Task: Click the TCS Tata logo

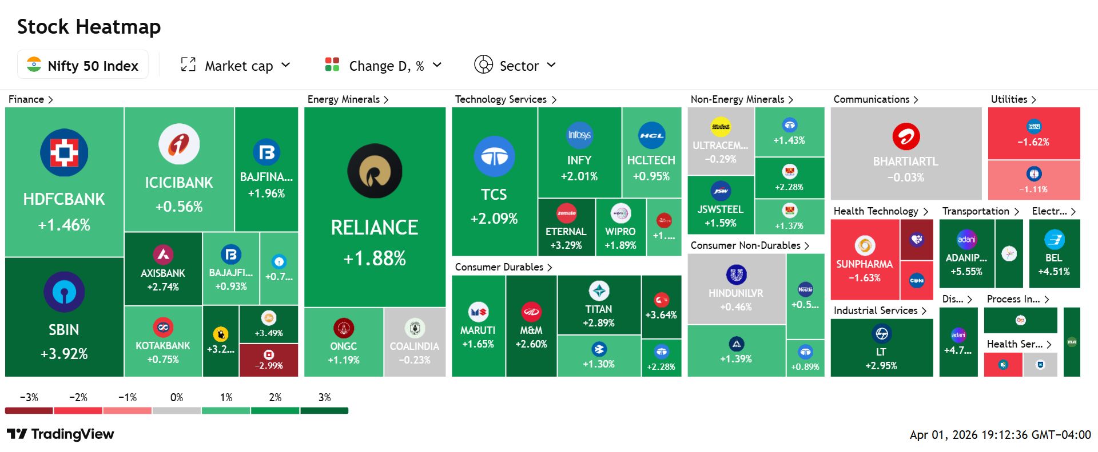Action: click(494, 156)
